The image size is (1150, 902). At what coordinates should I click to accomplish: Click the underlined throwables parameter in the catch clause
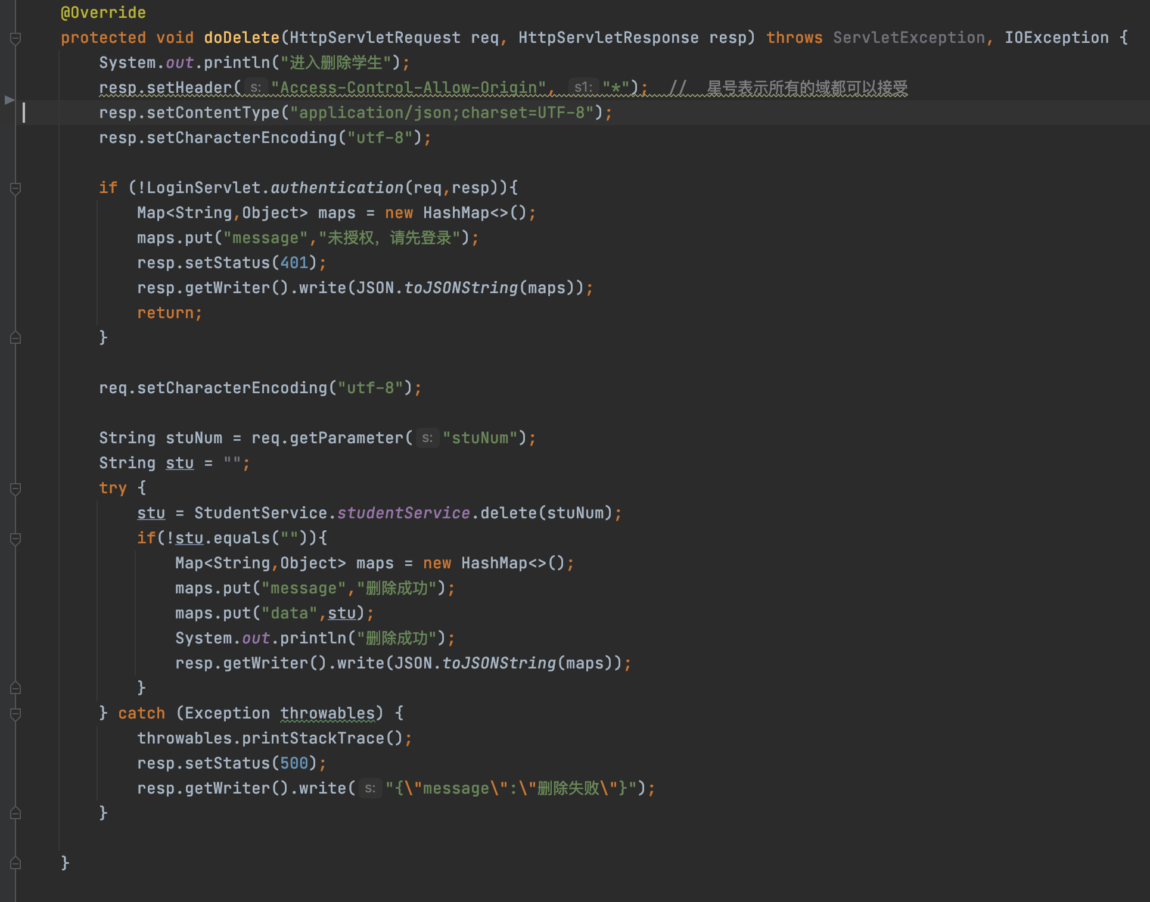[x=327, y=713]
